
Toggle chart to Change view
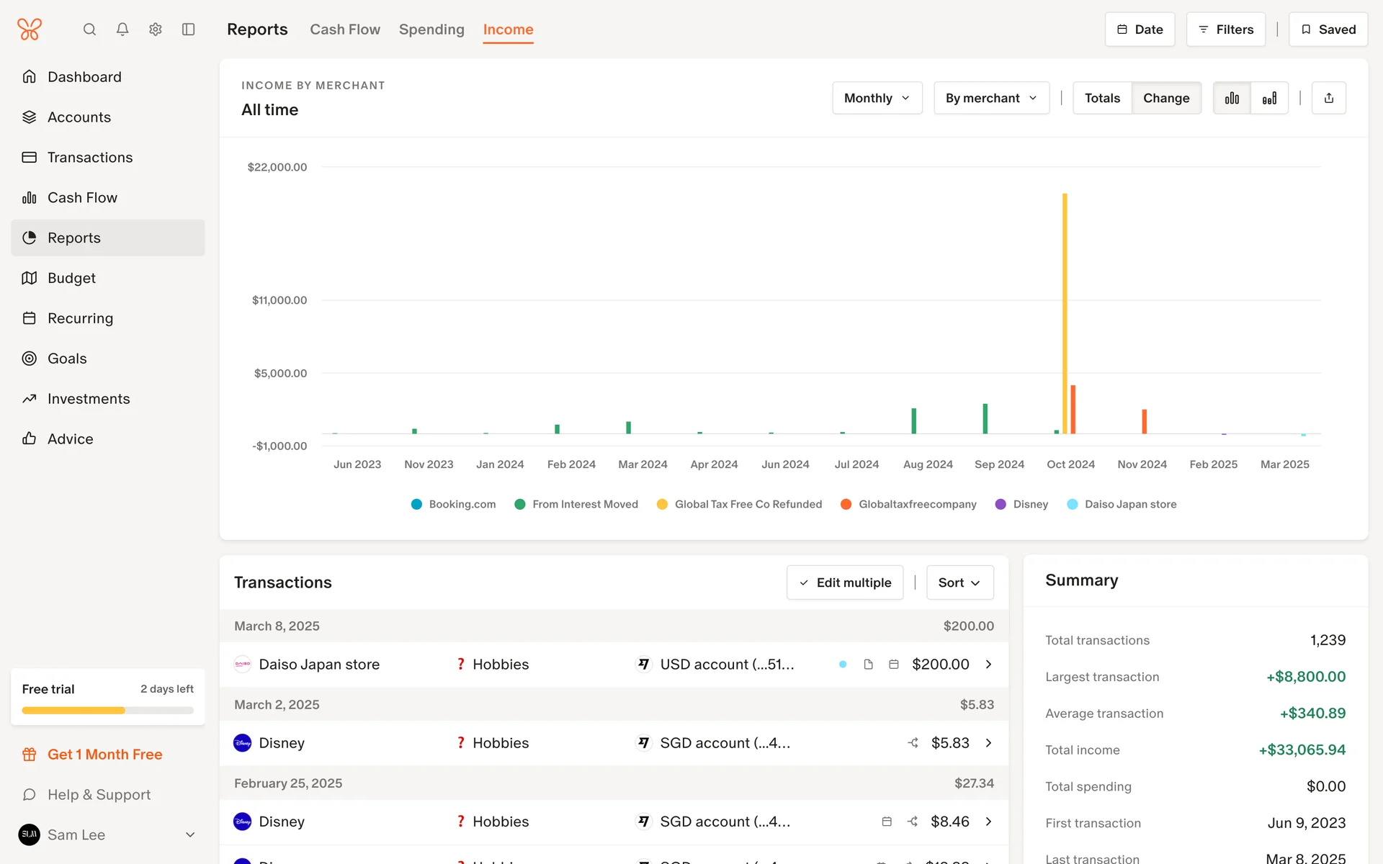pyautogui.click(x=1165, y=98)
